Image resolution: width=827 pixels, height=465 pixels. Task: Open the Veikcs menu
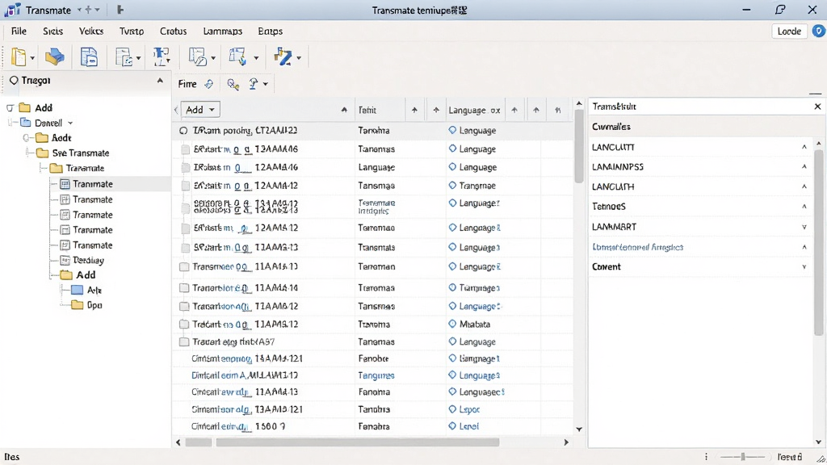coord(91,31)
